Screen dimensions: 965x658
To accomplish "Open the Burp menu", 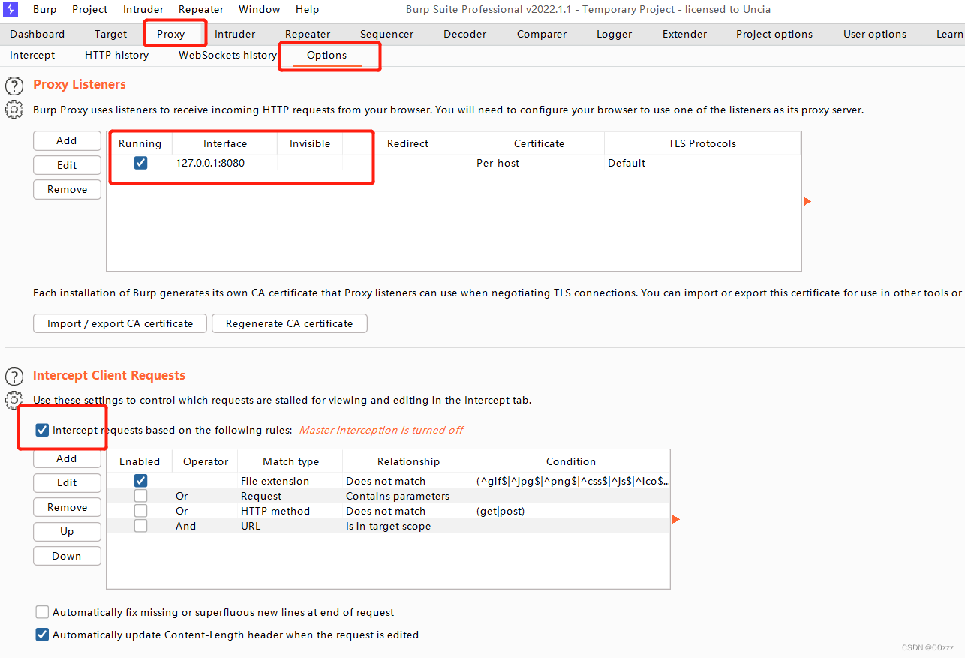I will [x=44, y=9].
